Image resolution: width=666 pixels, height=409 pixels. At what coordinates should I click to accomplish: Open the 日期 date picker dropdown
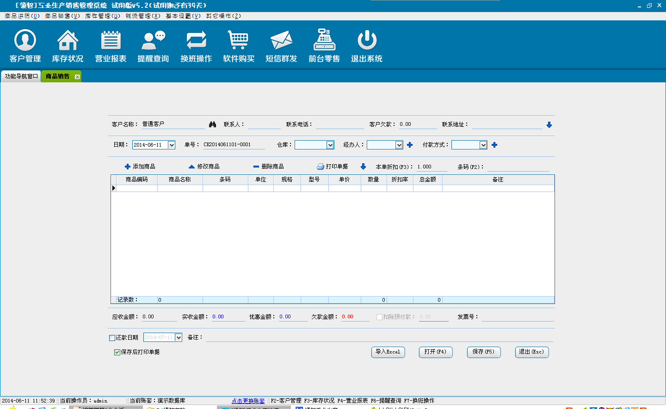coord(171,145)
